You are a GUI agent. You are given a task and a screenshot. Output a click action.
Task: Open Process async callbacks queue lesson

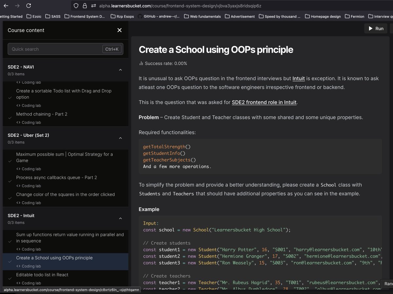coord(57,178)
